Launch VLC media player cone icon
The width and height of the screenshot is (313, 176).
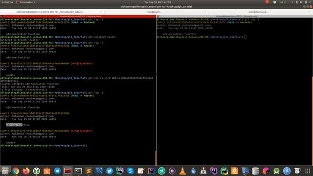point(182,171)
